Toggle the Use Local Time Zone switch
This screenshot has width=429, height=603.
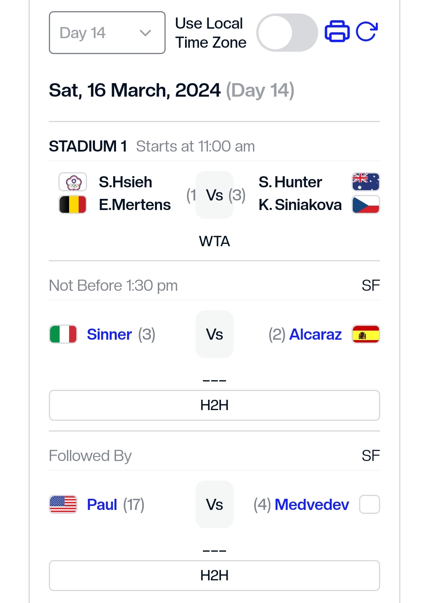click(287, 33)
